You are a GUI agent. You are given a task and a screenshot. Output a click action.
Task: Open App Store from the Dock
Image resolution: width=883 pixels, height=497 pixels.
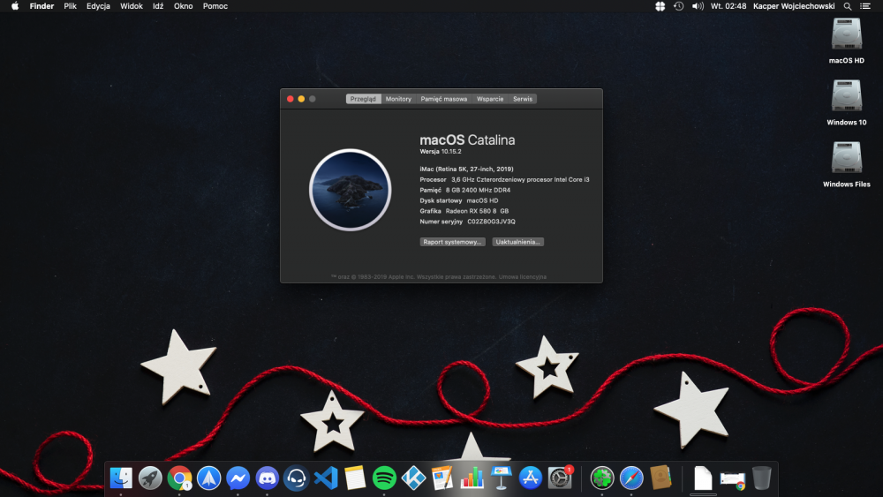(531, 478)
